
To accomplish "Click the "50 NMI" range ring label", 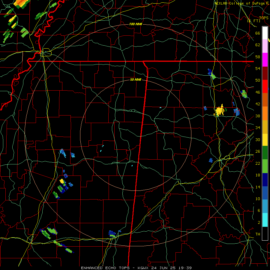I will 136,79.
